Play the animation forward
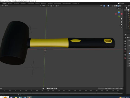The height and width of the screenshot is (98, 130). 53,88
